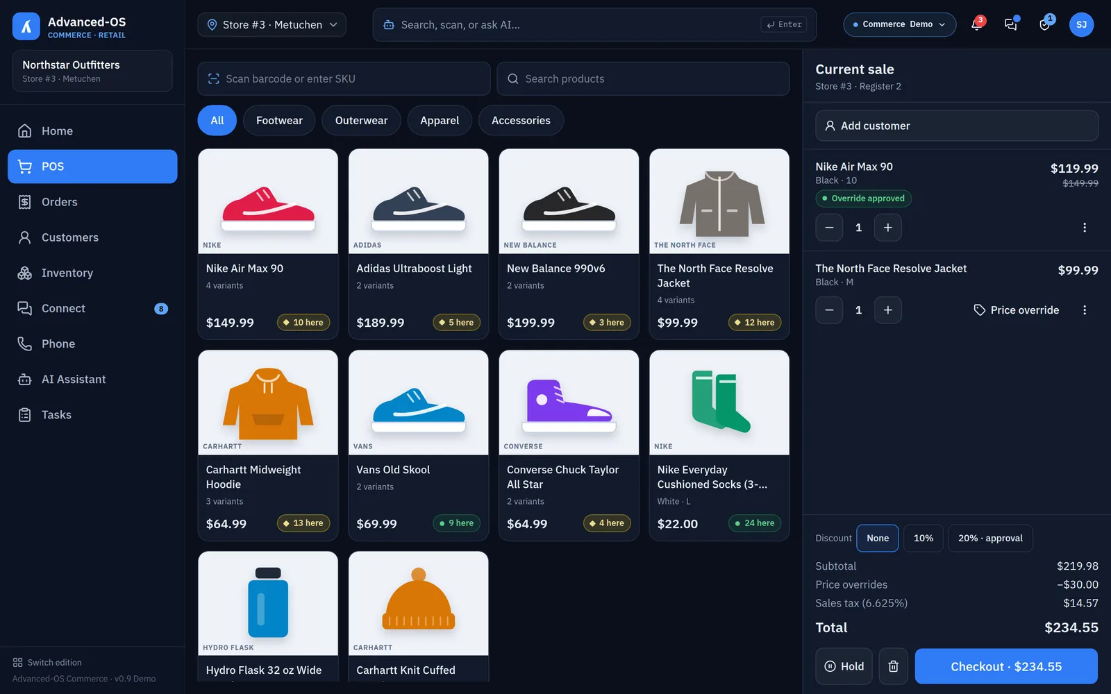Select Nike Everyday Cushioned Socks card
This screenshot has height=694, width=1111.
(719, 445)
